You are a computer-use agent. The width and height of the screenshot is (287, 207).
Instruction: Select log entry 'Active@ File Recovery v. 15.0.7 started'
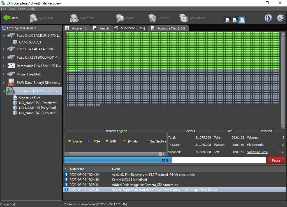coord(175,174)
